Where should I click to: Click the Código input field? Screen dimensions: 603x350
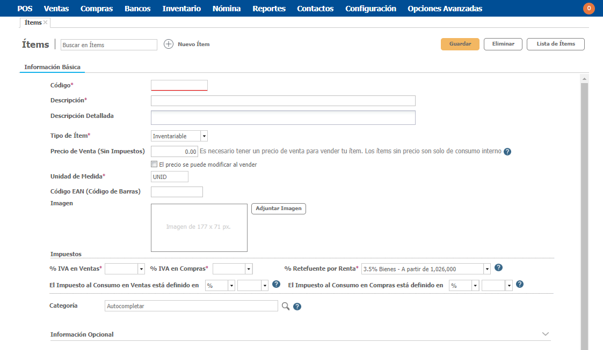coord(179,85)
